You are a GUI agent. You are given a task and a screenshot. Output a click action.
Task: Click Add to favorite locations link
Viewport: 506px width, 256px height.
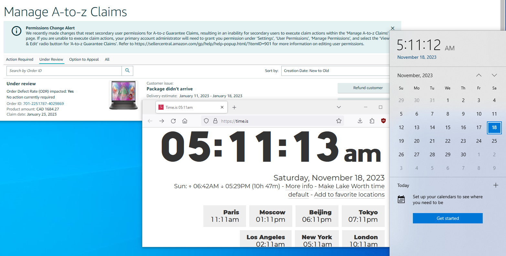(349, 195)
